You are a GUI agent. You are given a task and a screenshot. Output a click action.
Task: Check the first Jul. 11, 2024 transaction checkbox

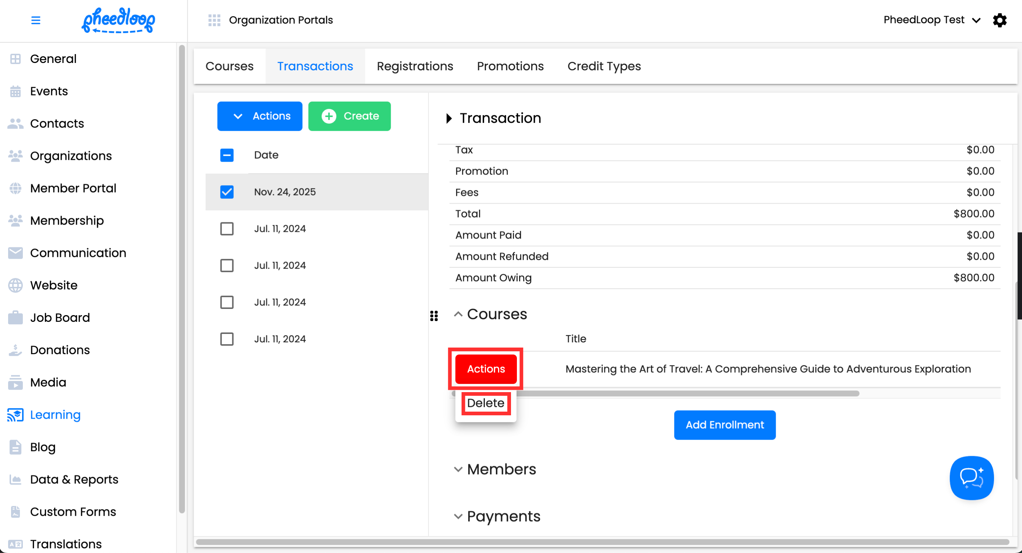click(227, 229)
